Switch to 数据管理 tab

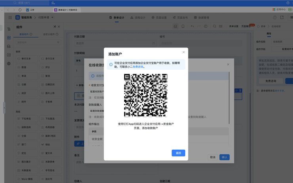[x=202, y=17]
